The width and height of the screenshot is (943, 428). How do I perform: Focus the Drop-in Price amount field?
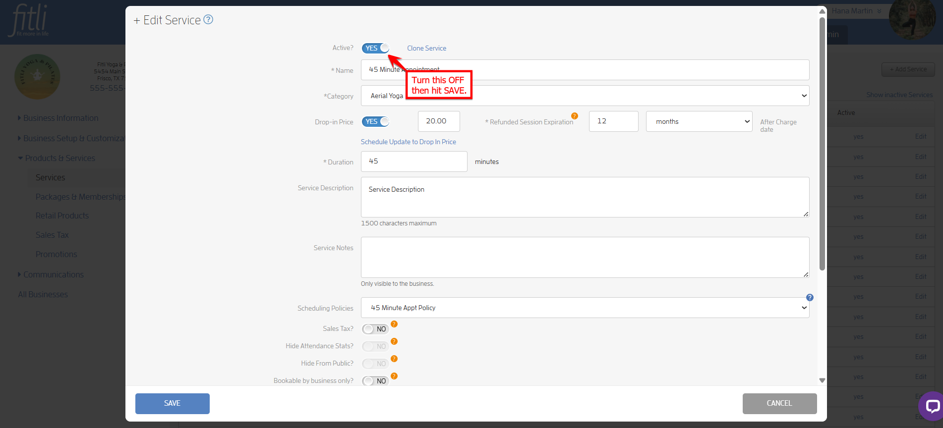click(x=439, y=121)
